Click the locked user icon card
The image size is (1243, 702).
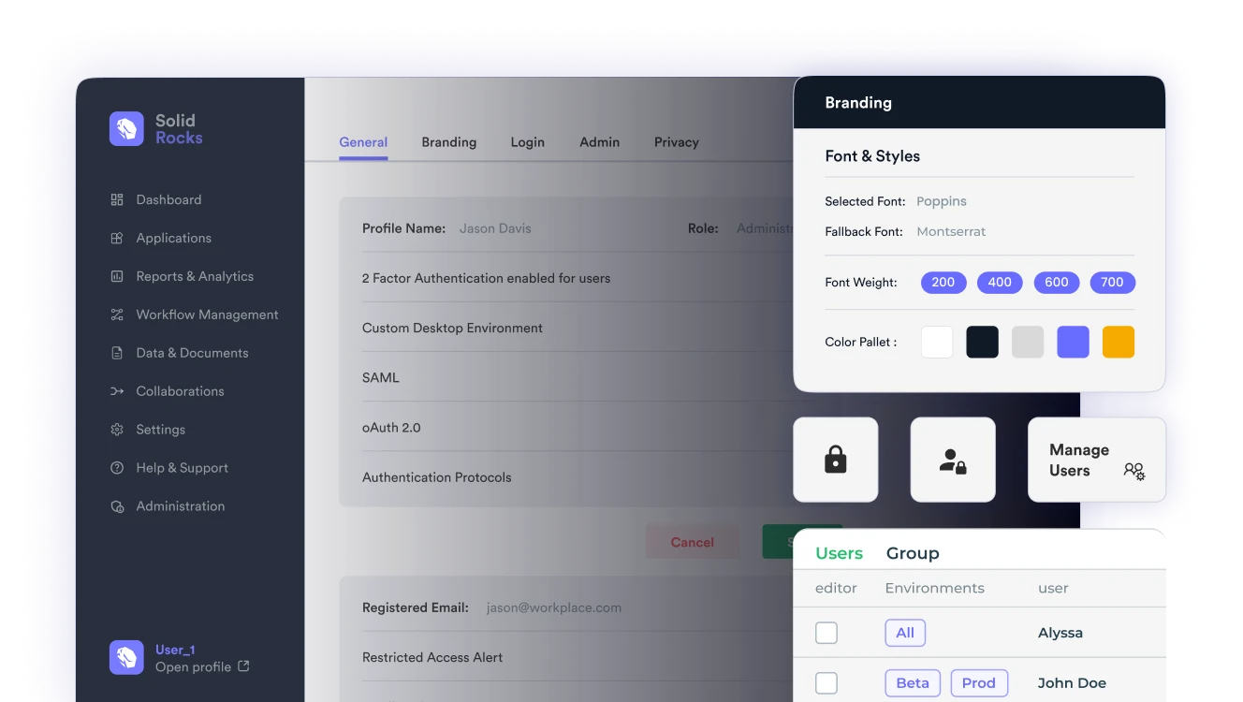coord(953,460)
